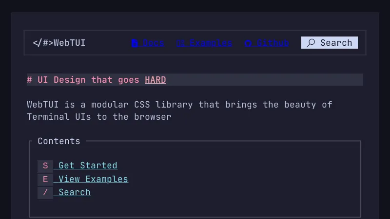The height and width of the screenshot is (219, 390).
Task: Click the Search link in Contents
Action: pos(75,193)
